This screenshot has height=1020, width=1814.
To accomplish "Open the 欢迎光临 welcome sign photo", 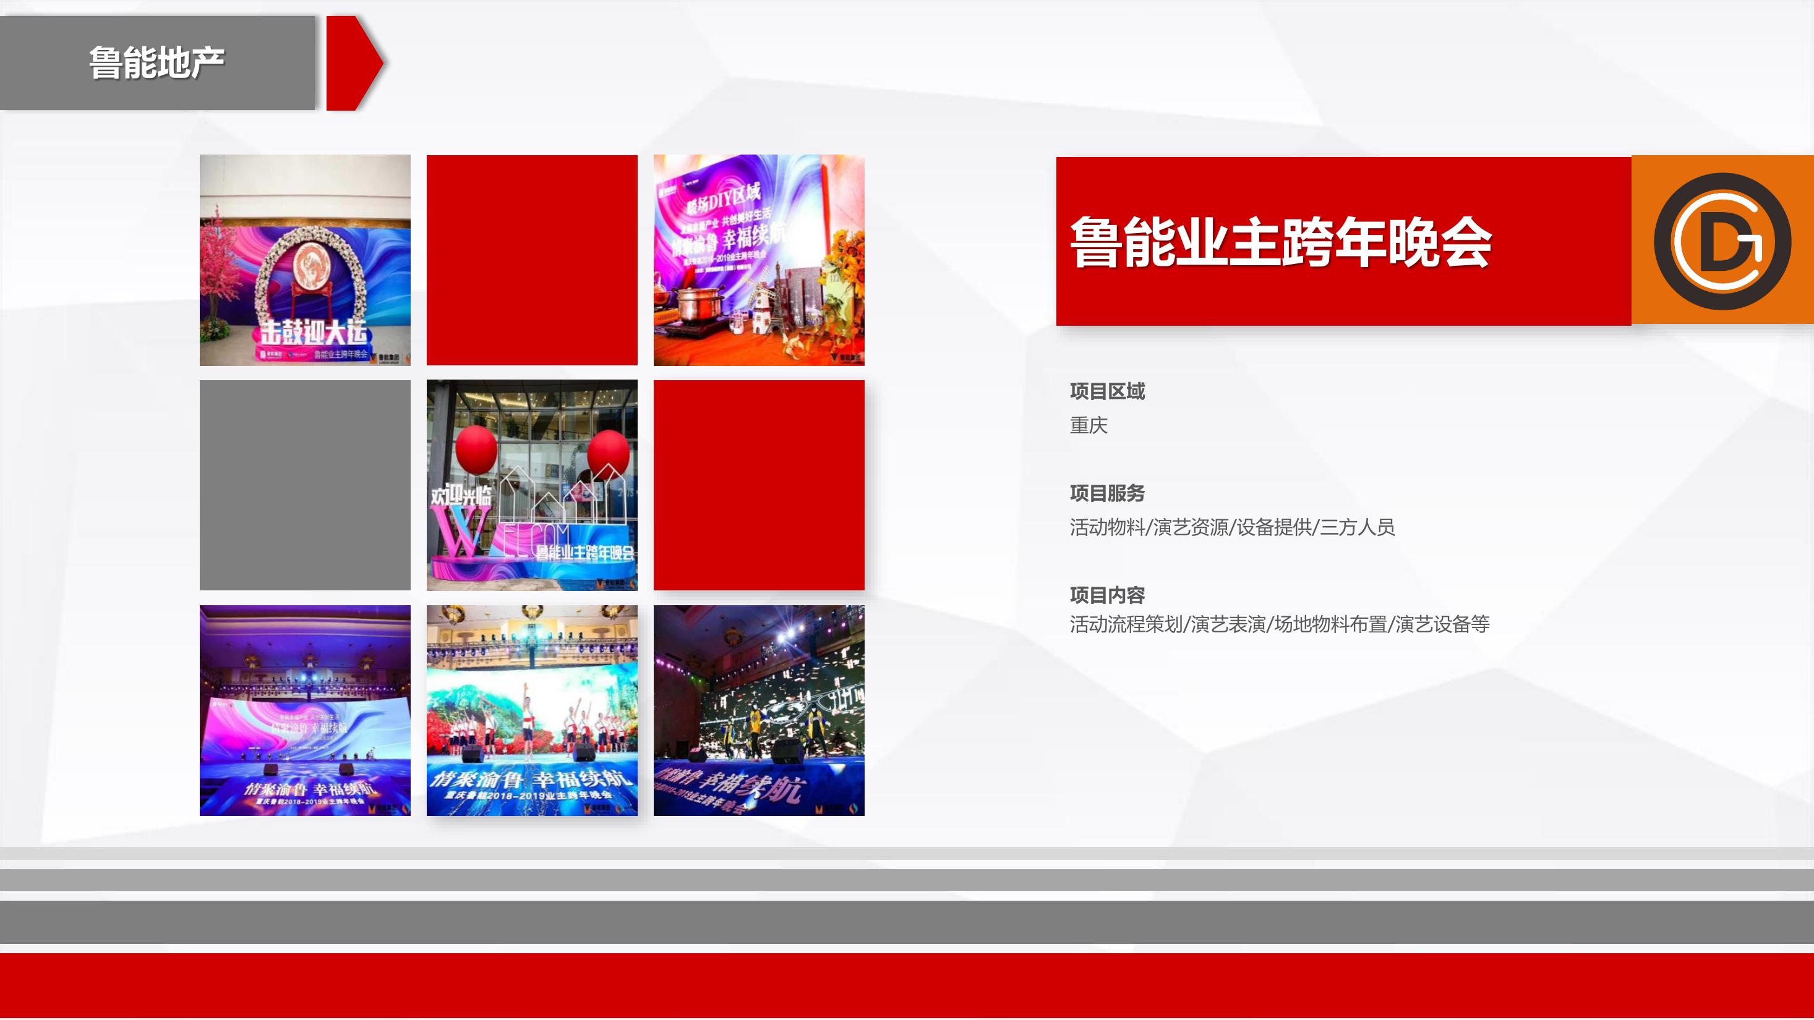I will pyautogui.click(x=532, y=485).
